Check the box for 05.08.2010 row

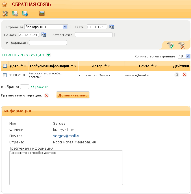coord(5,75)
